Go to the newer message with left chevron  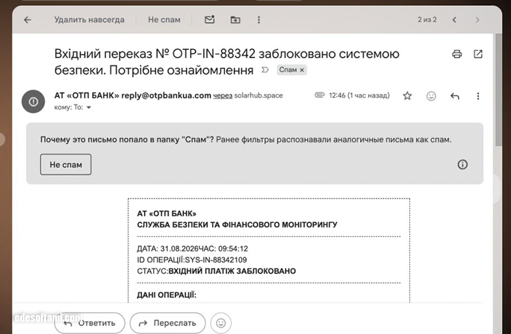point(455,20)
